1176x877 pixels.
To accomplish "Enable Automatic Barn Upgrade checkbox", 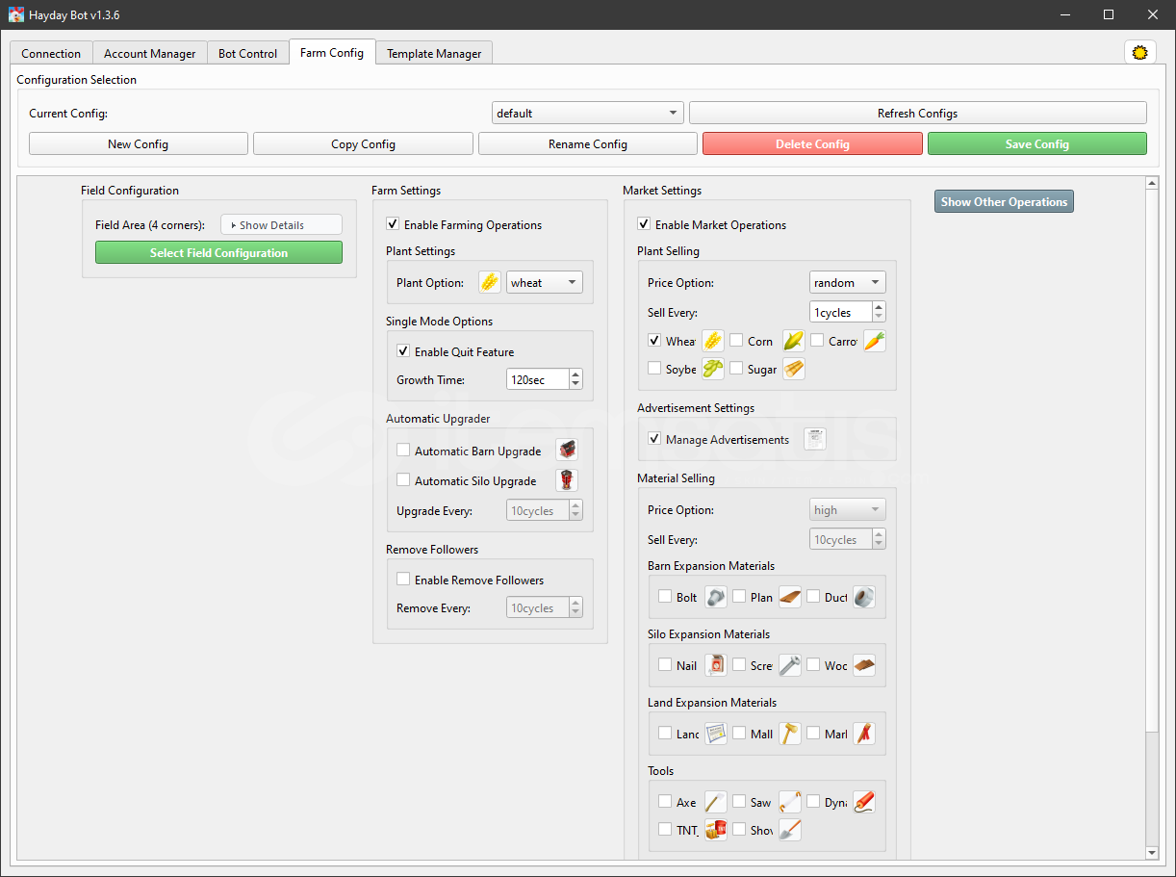I will 403,451.
